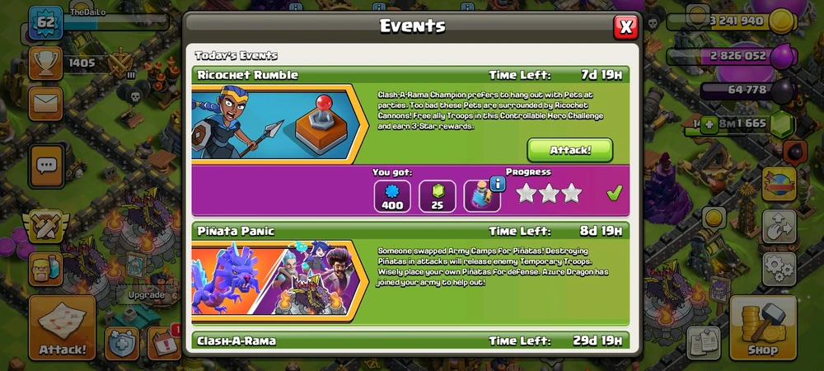Tap the trophy count icon
824x371 pixels.
point(45,63)
